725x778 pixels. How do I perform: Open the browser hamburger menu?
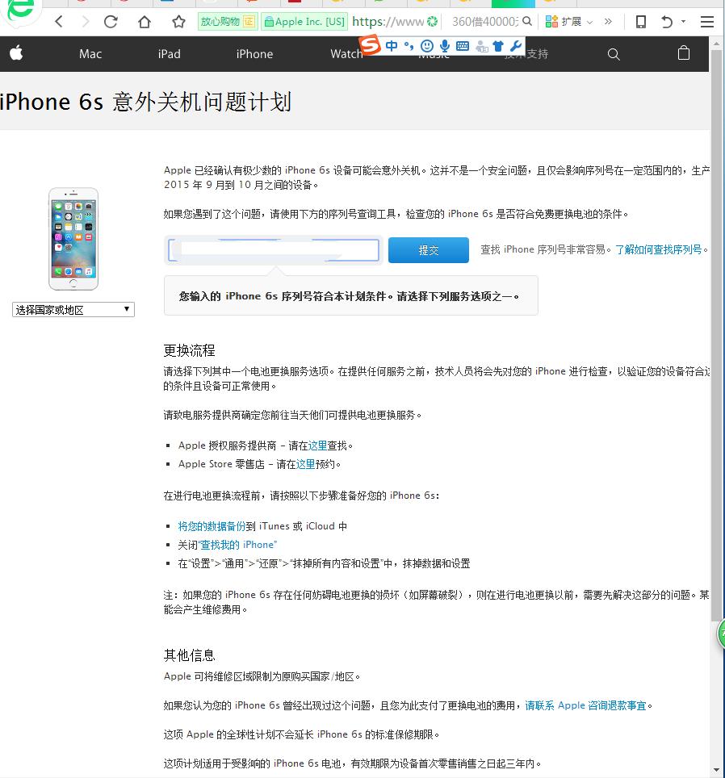(x=706, y=22)
